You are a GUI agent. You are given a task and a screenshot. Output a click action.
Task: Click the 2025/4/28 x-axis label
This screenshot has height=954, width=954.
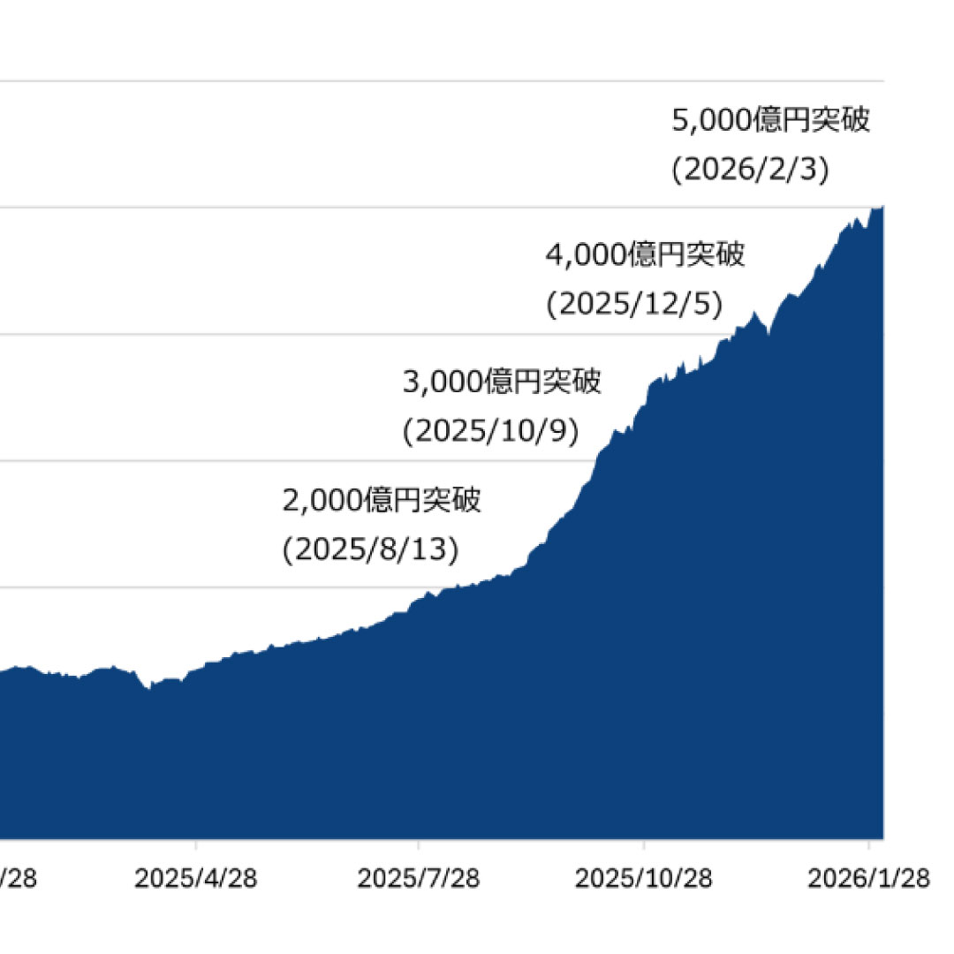click(195, 879)
